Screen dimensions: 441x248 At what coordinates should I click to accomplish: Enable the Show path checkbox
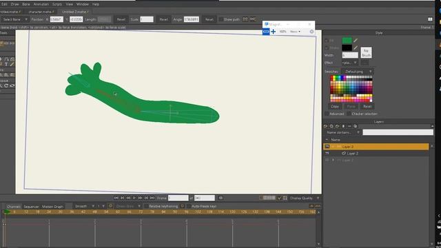click(221, 19)
